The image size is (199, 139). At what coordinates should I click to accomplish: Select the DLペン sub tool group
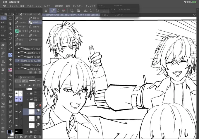pos(21,31)
